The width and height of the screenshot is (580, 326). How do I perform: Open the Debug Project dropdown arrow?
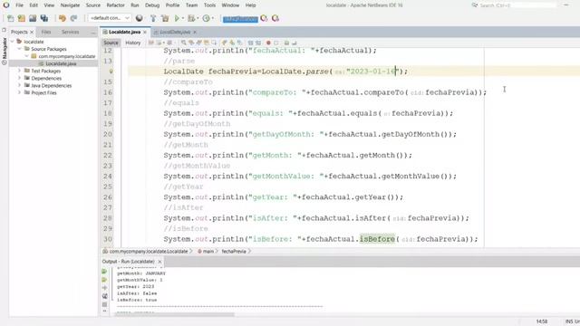coord(198,18)
